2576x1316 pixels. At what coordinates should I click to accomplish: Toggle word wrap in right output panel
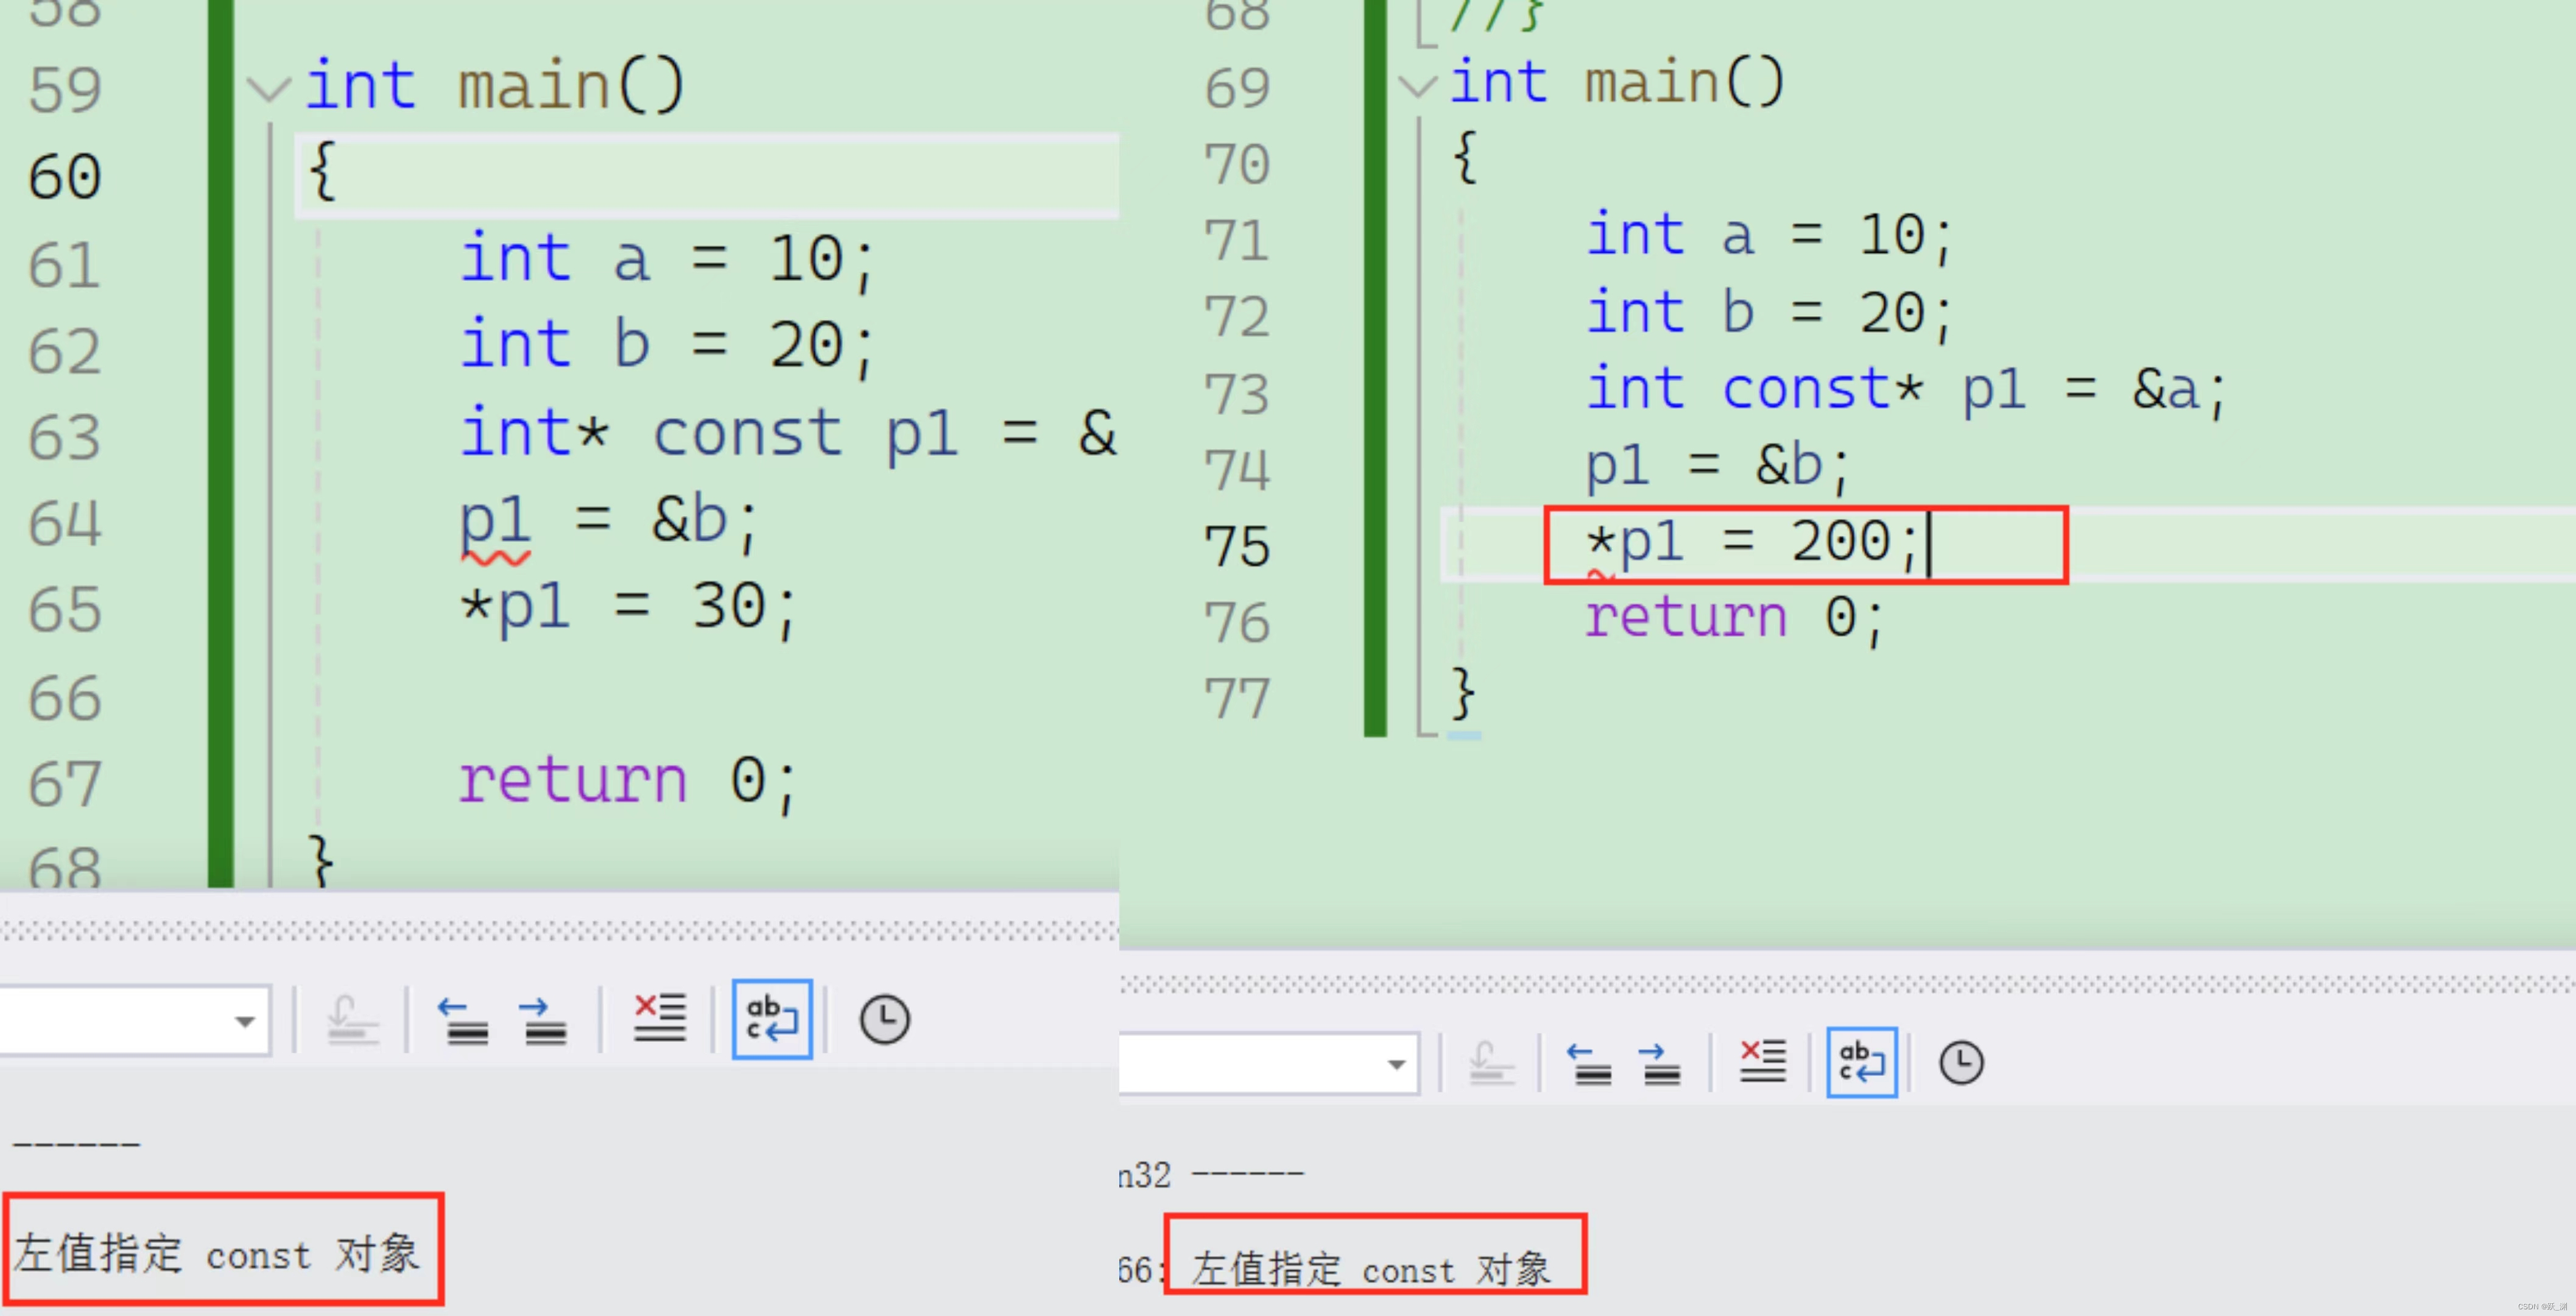[1861, 1062]
